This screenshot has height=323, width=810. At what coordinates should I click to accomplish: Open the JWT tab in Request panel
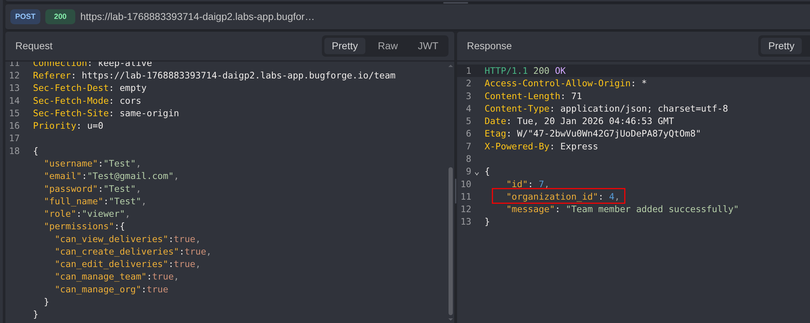coord(427,46)
